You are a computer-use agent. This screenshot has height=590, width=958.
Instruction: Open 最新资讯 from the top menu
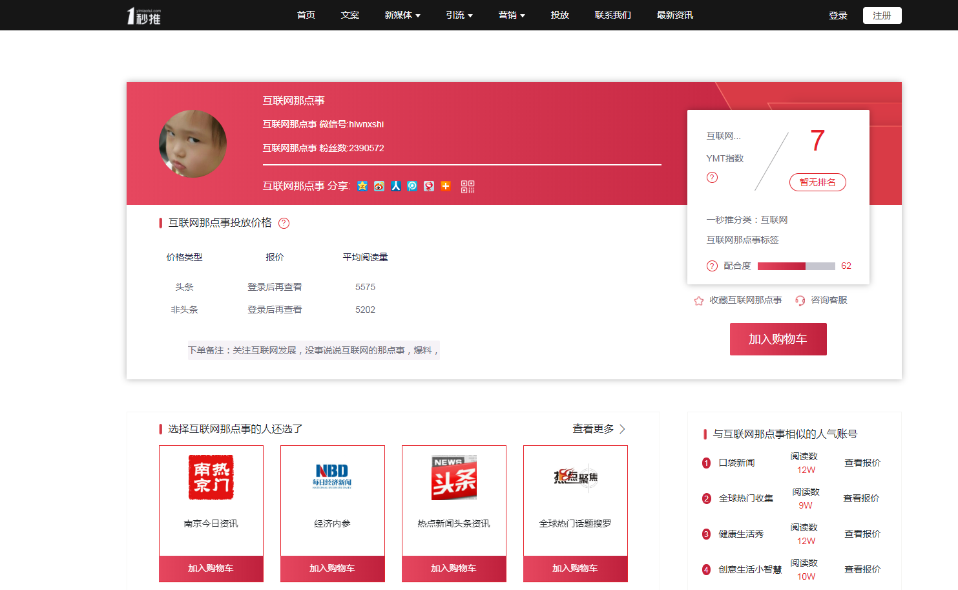pos(674,16)
